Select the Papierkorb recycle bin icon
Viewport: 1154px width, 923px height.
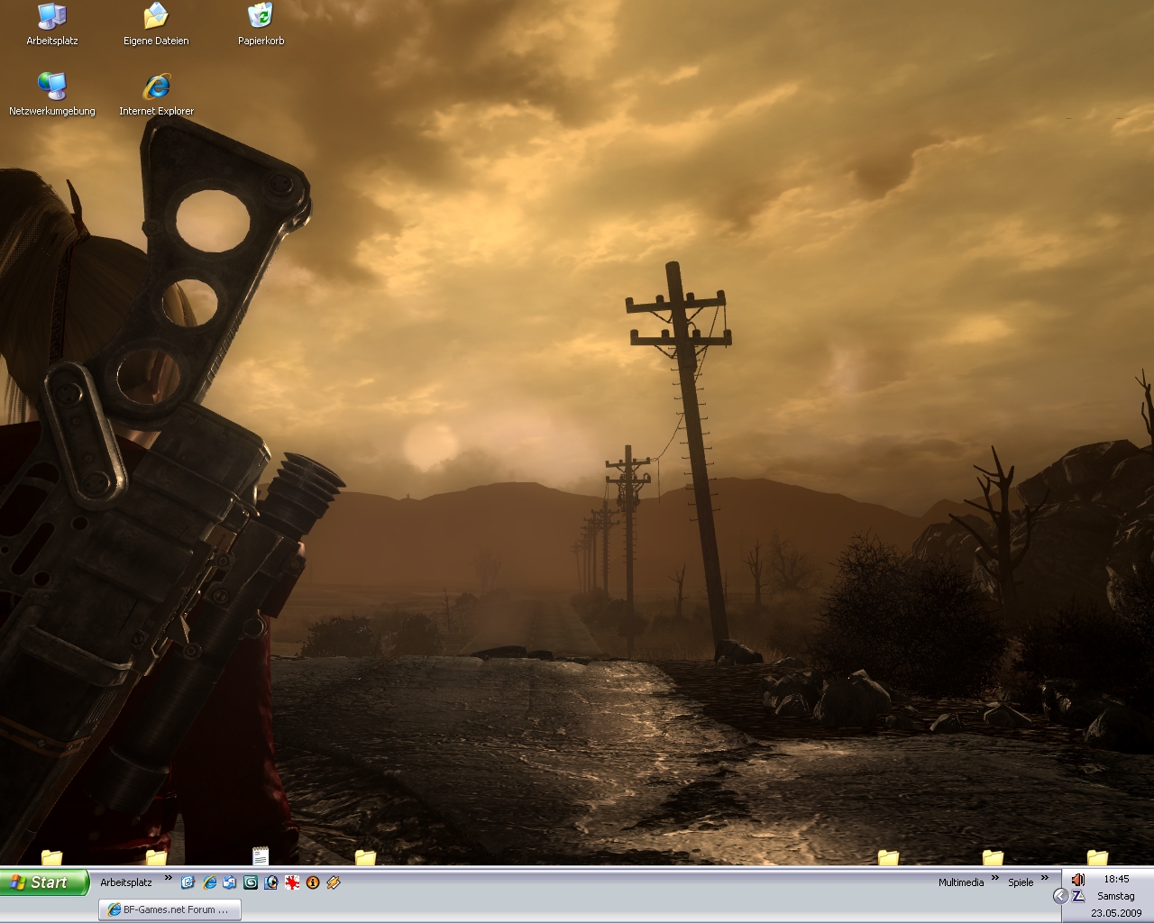(261, 24)
